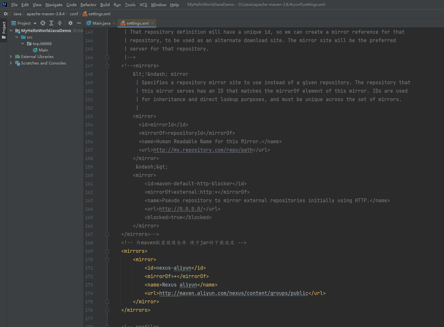The width and height of the screenshot is (444, 327).
Task: Click the Chinese maven comment line
Action: coord(184,243)
